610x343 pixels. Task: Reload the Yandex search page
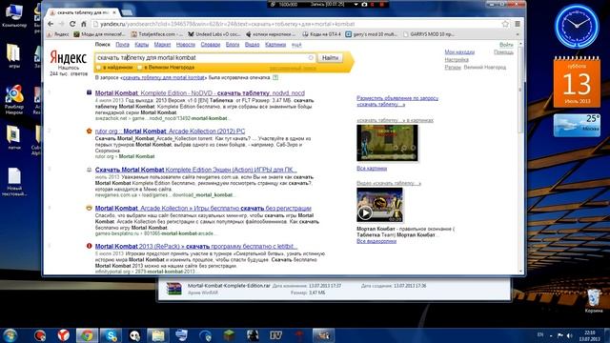pos(72,24)
